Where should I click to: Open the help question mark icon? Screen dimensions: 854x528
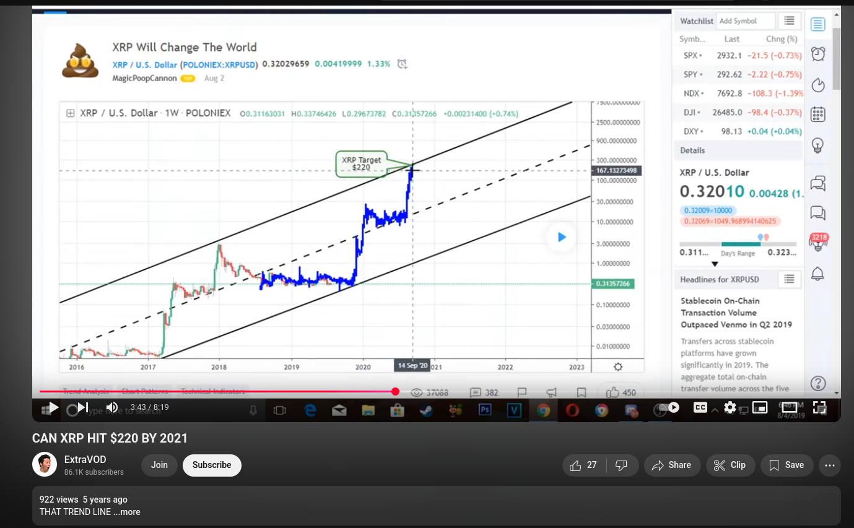coord(818,383)
